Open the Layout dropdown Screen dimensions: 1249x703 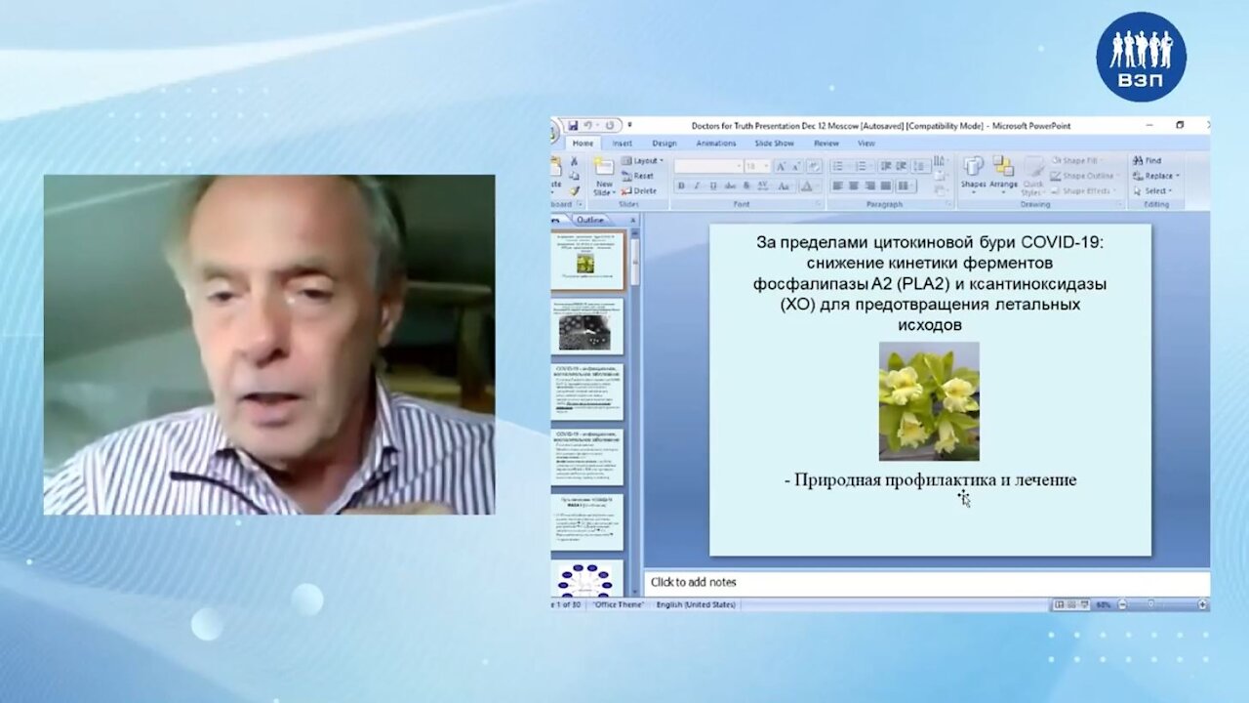(x=643, y=161)
